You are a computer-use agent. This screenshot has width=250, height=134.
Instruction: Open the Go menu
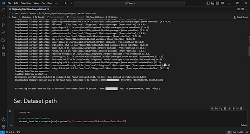tap(43, 3)
